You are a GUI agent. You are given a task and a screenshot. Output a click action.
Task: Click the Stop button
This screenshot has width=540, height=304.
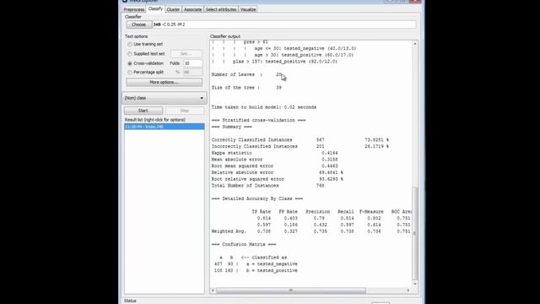tap(185, 111)
